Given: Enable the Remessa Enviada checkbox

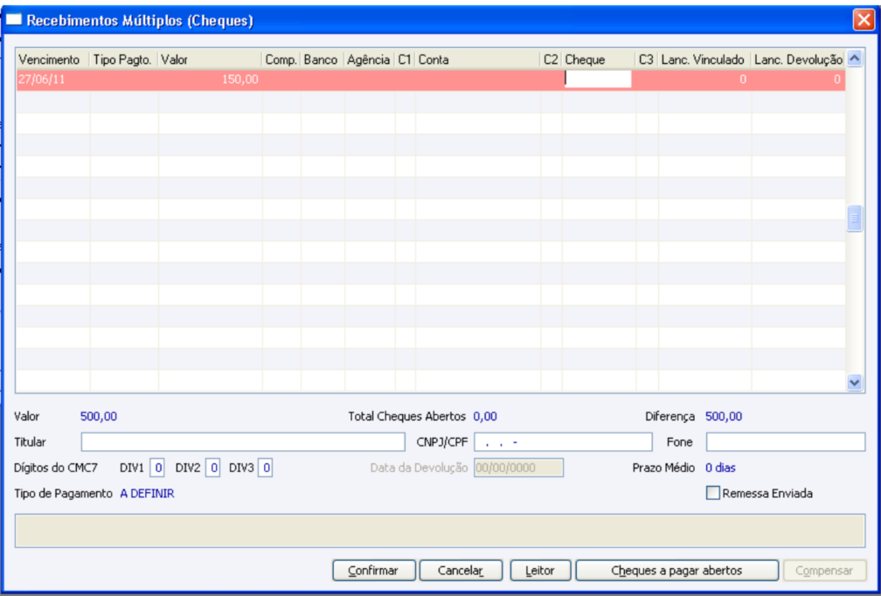Looking at the screenshot, I should pos(712,493).
